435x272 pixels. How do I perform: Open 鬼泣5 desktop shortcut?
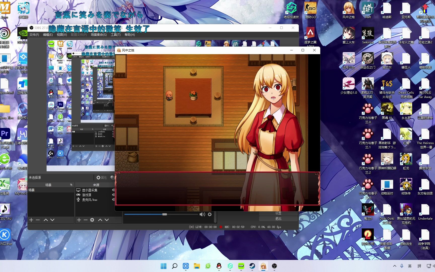pyautogui.click(x=368, y=212)
